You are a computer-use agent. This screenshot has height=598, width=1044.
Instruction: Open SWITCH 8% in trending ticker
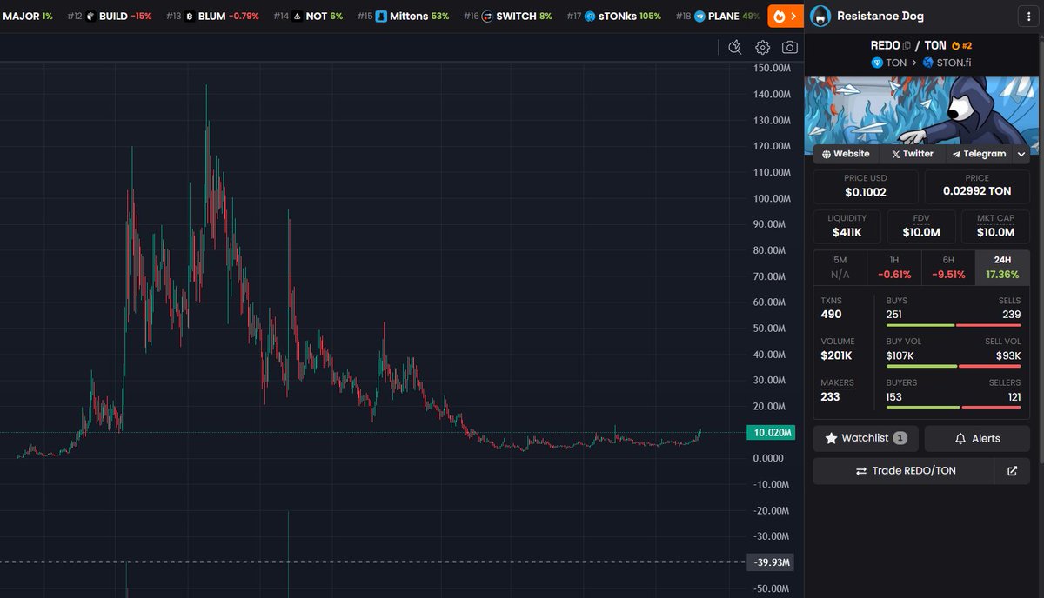click(x=508, y=16)
